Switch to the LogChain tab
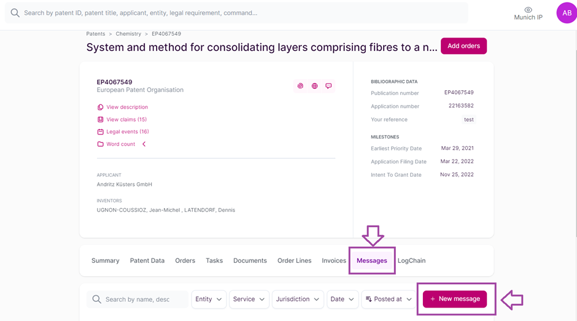This screenshot has height=321, width=577. click(x=411, y=261)
